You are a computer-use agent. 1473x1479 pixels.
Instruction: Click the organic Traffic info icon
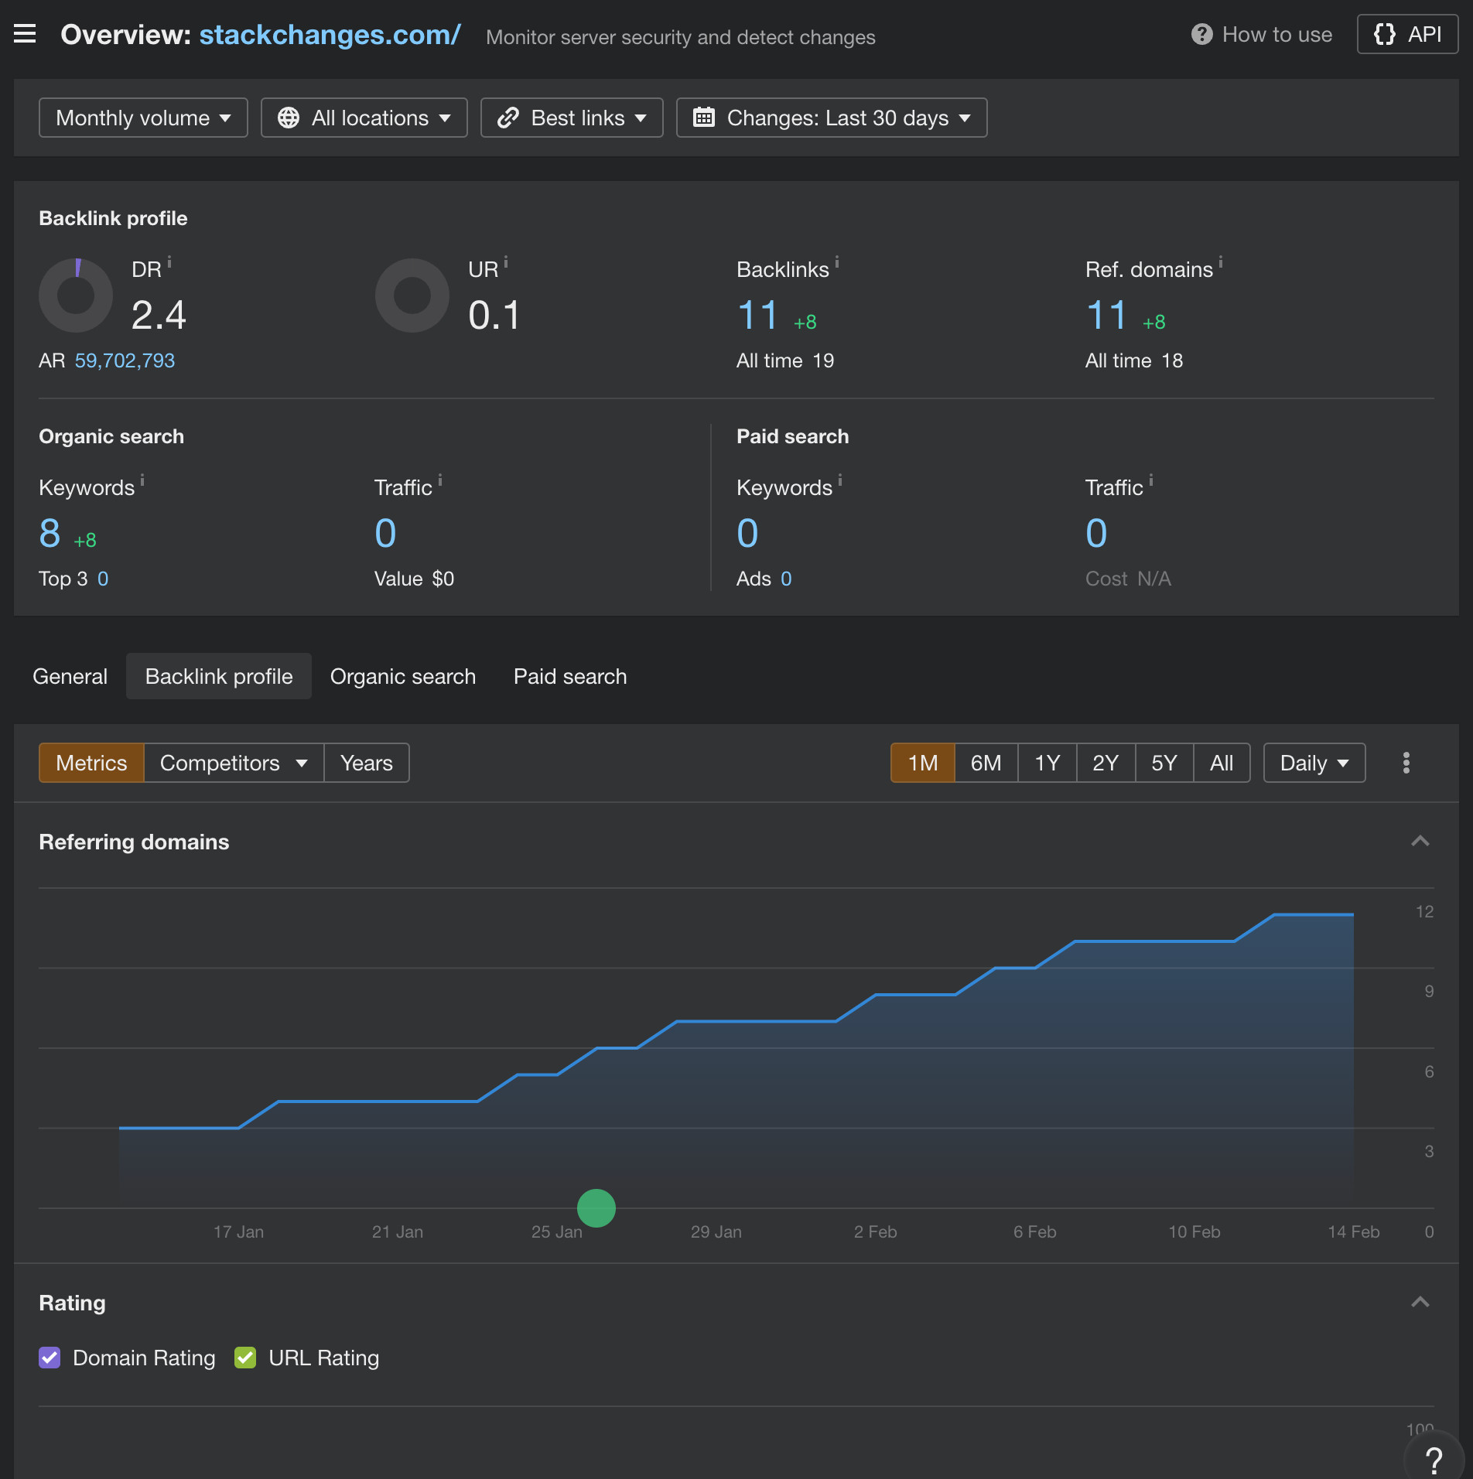440,481
